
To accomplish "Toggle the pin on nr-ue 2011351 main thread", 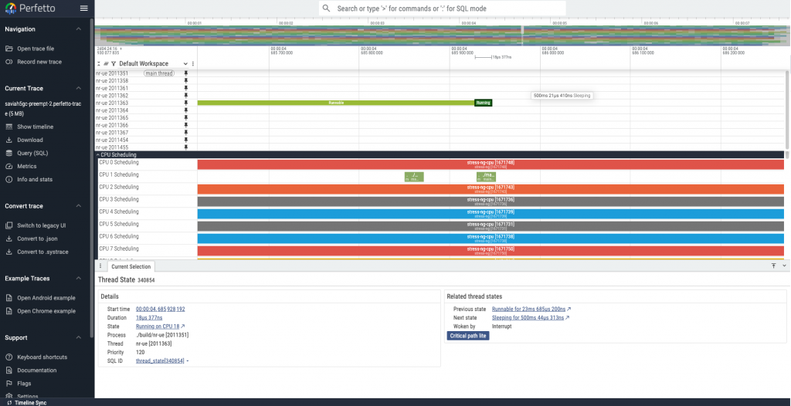I will [x=185, y=73].
